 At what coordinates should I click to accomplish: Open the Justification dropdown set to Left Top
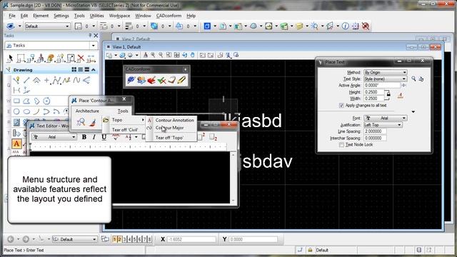coord(383,125)
